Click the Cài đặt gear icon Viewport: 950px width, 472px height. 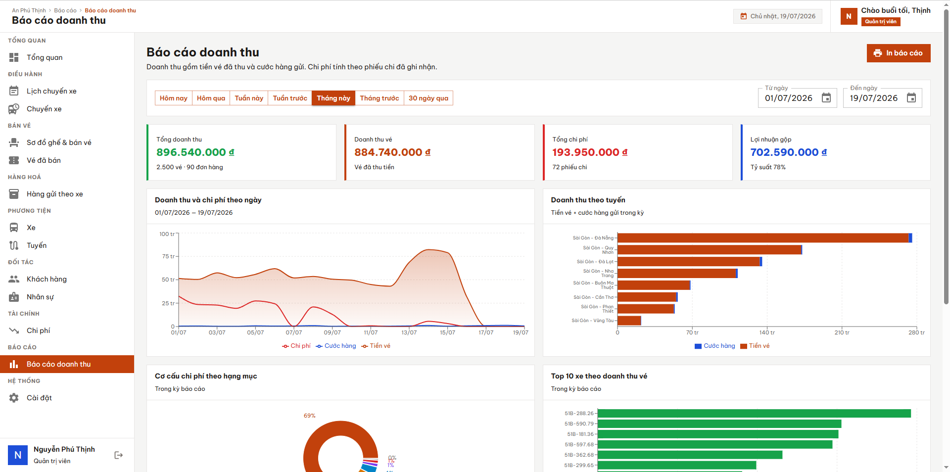(14, 398)
